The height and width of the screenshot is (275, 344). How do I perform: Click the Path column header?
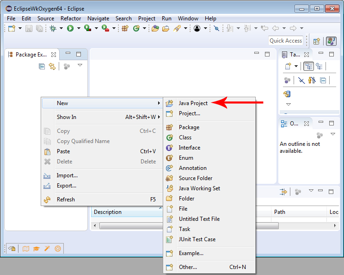[x=299, y=212]
